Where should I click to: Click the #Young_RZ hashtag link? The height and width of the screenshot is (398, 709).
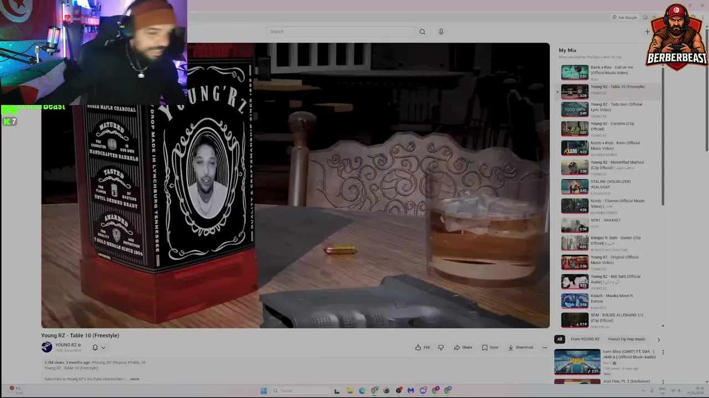(101, 363)
